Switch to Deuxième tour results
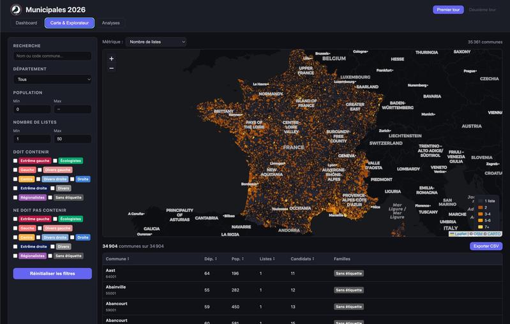Screen dimensions: 510x324 (482, 10)
